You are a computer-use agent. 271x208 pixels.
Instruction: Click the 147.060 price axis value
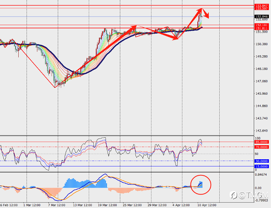point(262,81)
